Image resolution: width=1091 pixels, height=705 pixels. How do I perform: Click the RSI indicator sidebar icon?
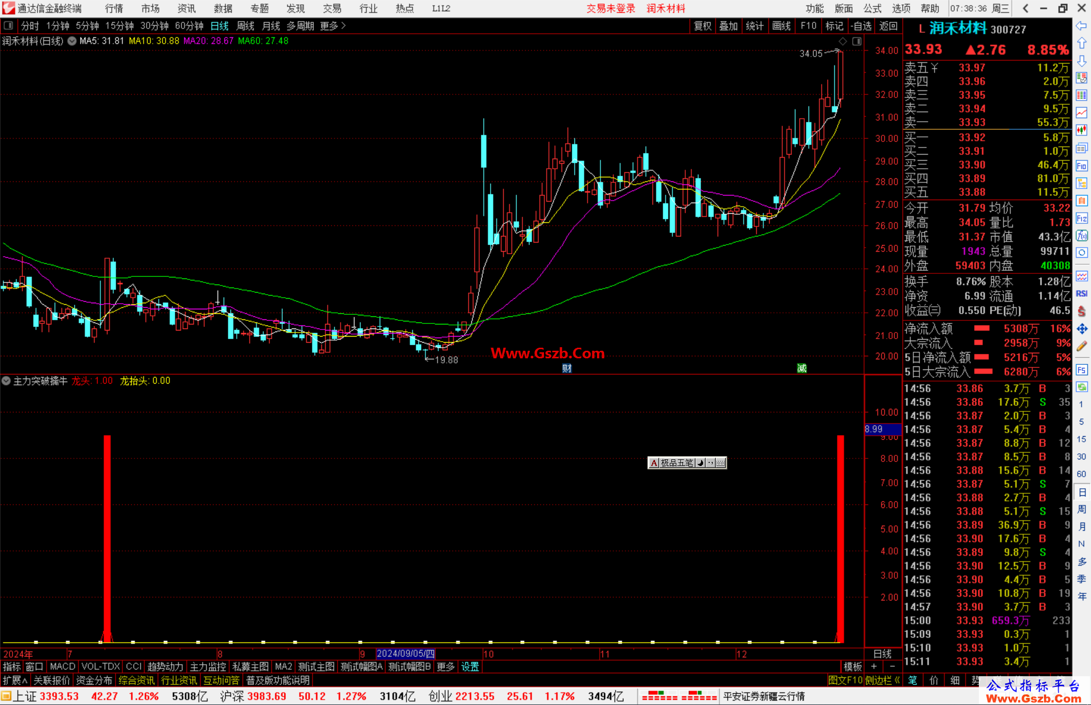[1081, 294]
